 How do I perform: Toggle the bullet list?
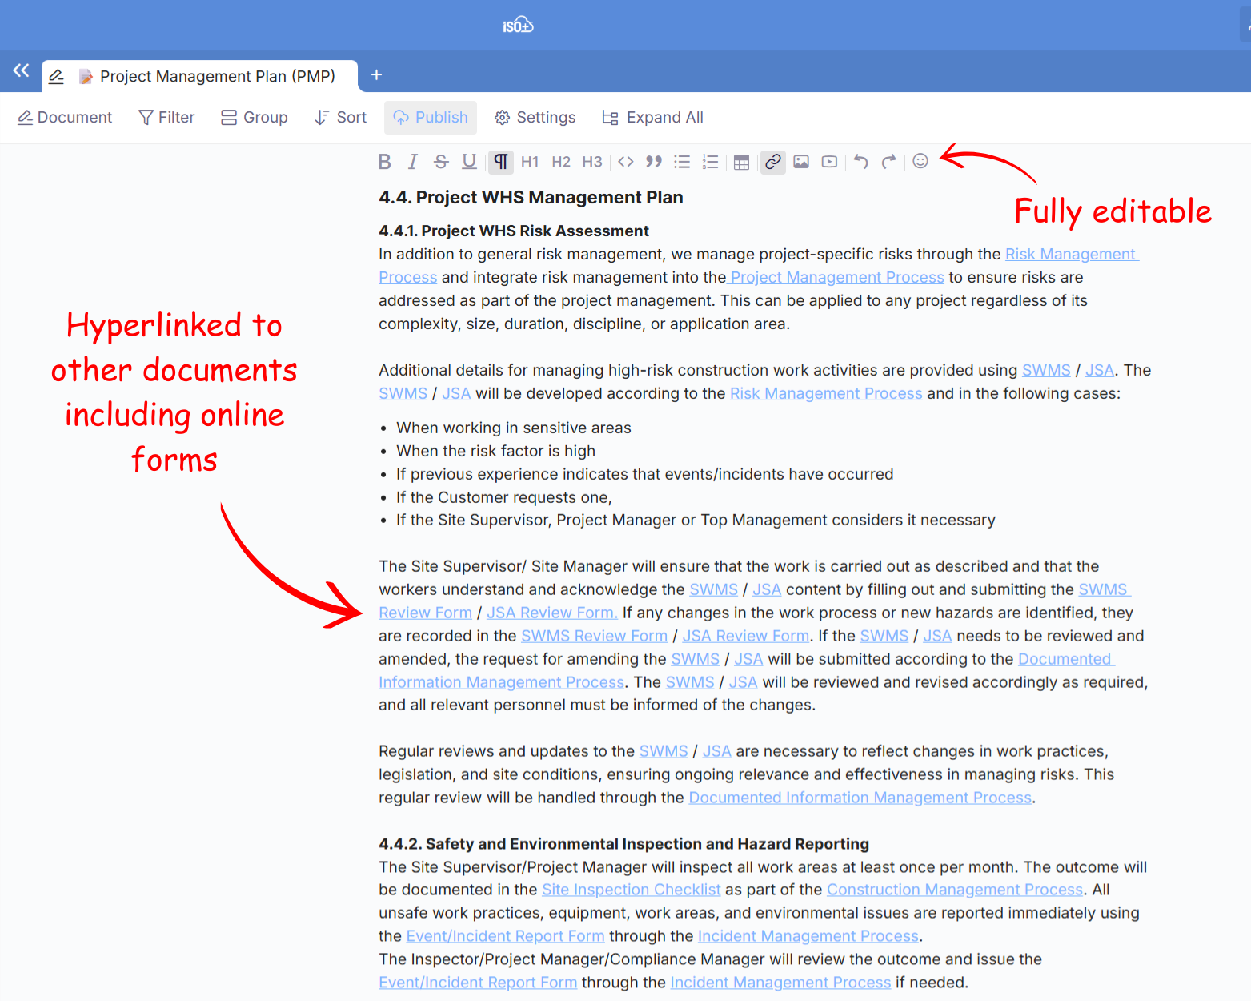click(x=682, y=162)
